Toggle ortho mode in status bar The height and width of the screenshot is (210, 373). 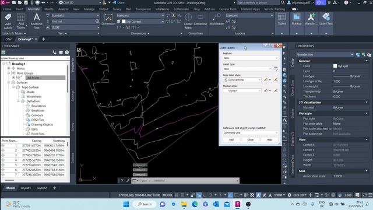pyautogui.click(x=205, y=195)
